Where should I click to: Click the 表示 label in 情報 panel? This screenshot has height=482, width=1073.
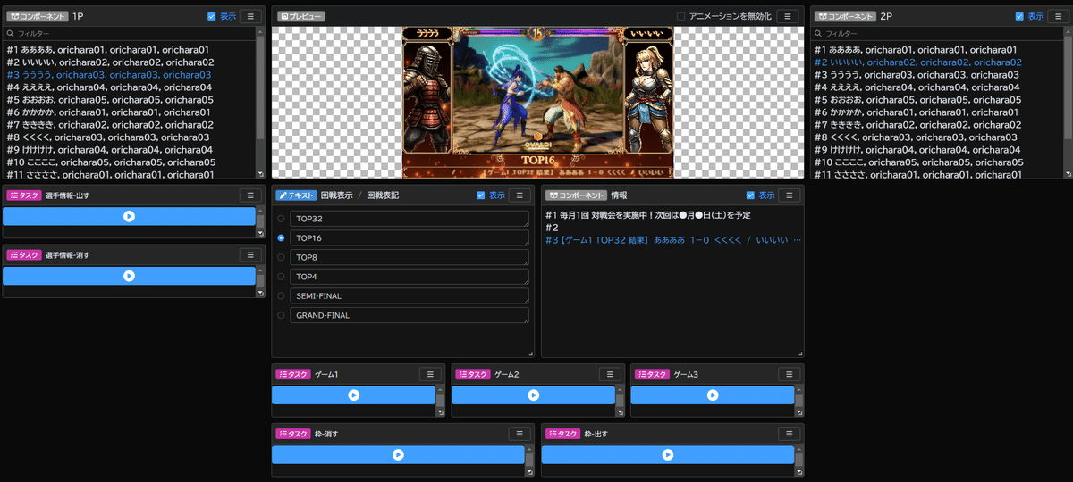pos(766,195)
